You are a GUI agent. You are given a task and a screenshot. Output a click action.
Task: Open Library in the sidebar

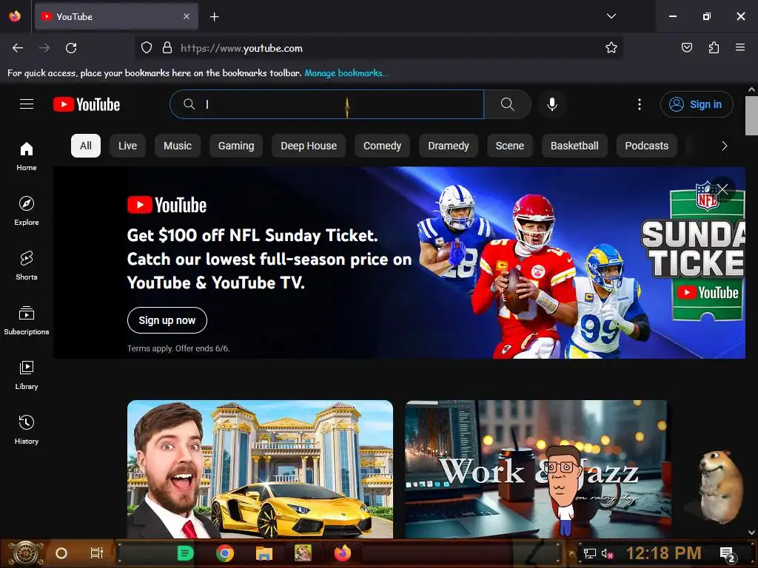[x=27, y=375]
